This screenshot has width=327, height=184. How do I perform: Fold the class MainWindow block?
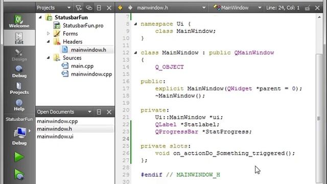tap(135, 53)
